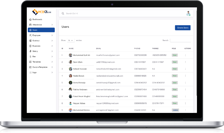The image size is (224, 133).
Task: Click the Create Users button
Action: click(x=183, y=28)
